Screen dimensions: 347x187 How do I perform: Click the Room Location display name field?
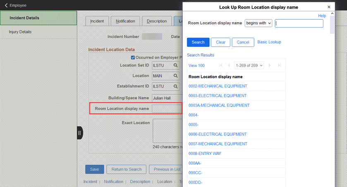tap(167, 109)
